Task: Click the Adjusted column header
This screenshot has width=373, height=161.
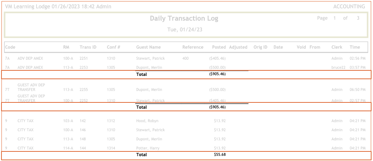Action: (238, 47)
